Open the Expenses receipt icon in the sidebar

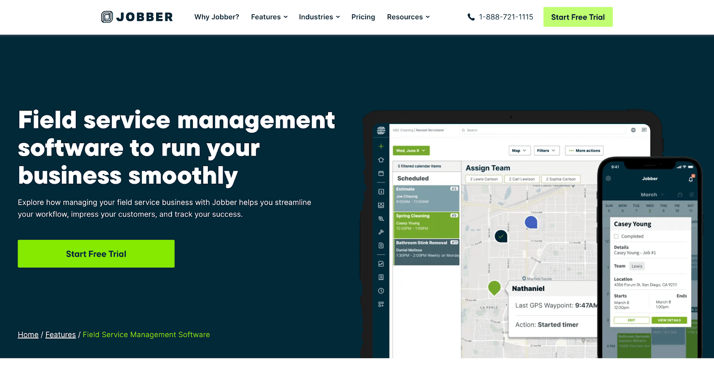click(x=381, y=277)
